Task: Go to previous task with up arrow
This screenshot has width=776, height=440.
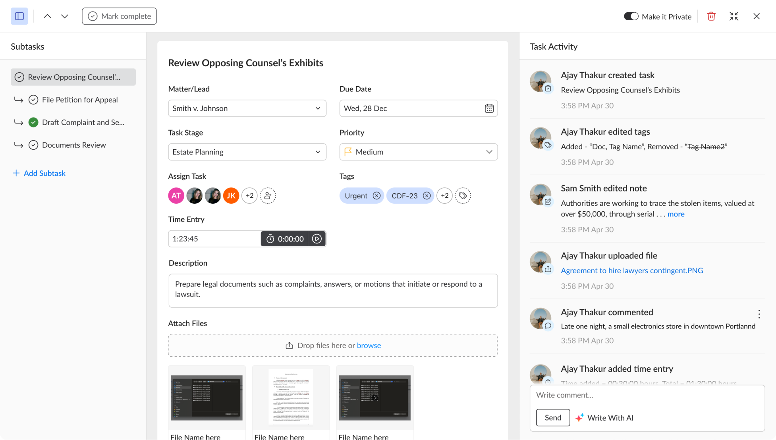Action: coord(47,16)
